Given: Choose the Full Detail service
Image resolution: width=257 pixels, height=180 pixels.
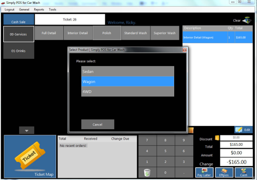Looking at the screenshot, I should [49, 33].
